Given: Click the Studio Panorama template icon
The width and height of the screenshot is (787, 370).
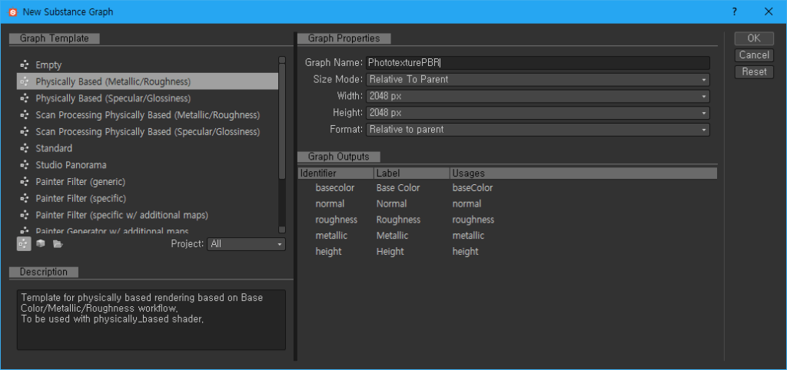Looking at the screenshot, I should (x=25, y=165).
